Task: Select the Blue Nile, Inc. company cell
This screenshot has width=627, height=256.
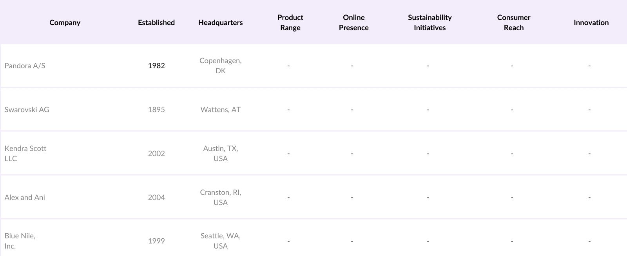Action: pyautogui.click(x=20, y=241)
